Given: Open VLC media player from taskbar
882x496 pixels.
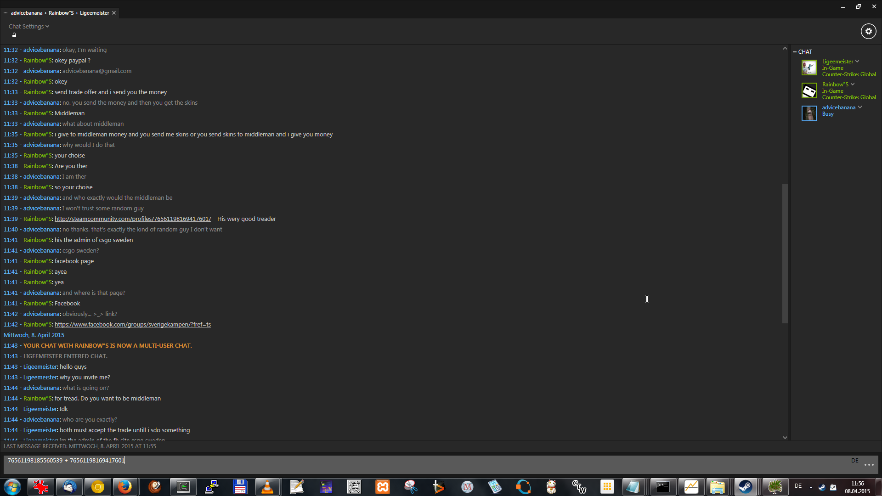Looking at the screenshot, I should coord(267,487).
